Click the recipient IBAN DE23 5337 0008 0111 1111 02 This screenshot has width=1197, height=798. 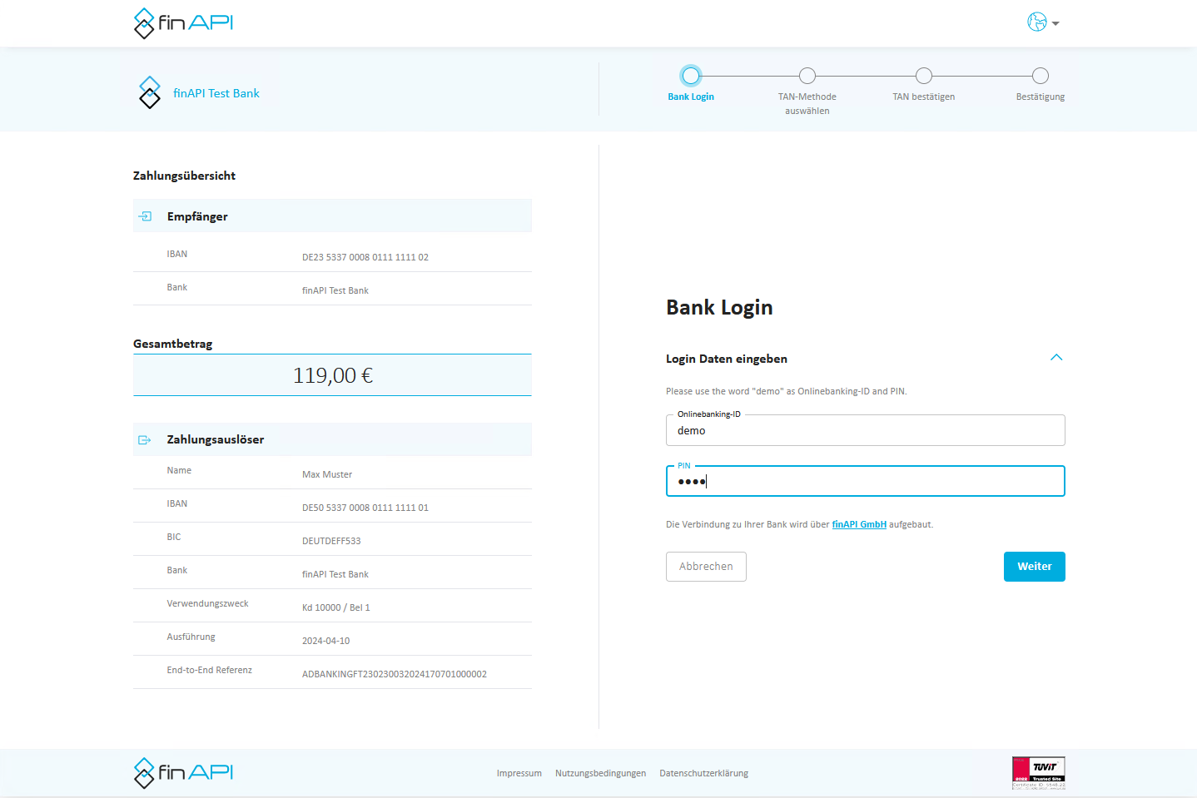point(365,257)
